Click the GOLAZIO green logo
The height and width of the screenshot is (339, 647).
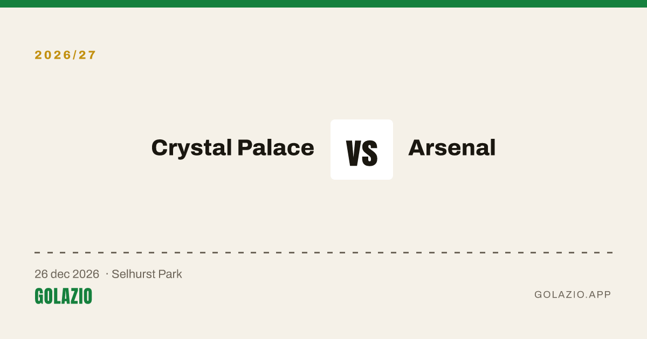63,296
